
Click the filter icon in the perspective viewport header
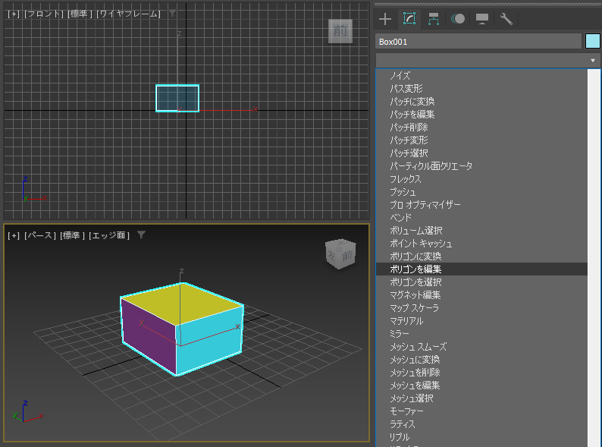coord(141,235)
